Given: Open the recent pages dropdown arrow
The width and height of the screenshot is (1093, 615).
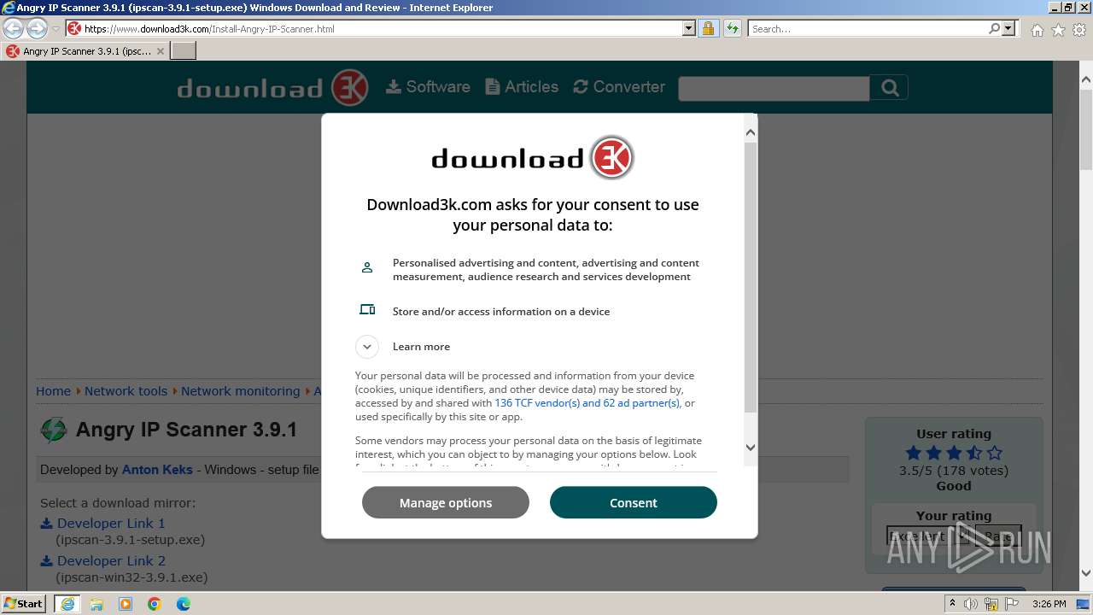Looking at the screenshot, I should point(56,29).
